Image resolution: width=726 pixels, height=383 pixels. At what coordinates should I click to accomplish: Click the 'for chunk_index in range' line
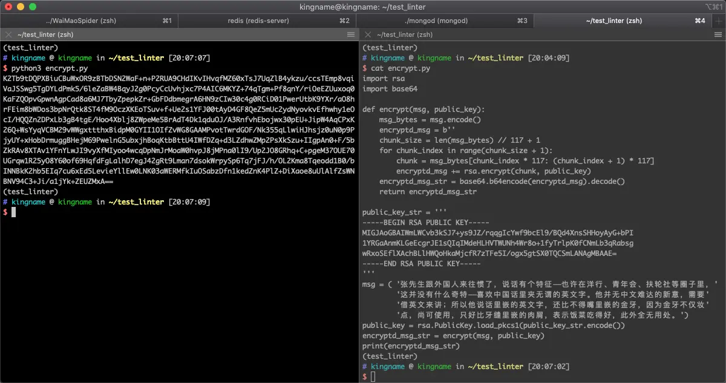[457, 151]
